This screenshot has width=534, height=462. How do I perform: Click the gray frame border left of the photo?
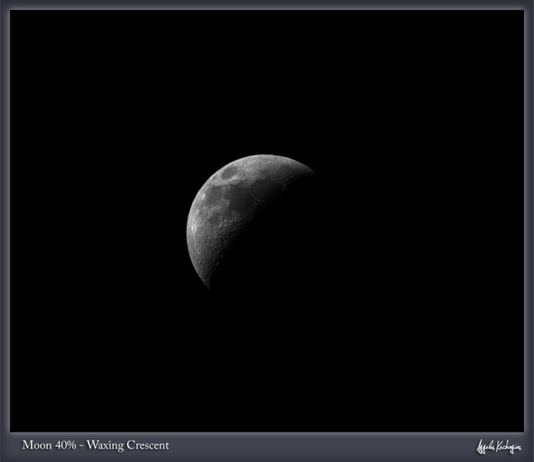coord(4,222)
